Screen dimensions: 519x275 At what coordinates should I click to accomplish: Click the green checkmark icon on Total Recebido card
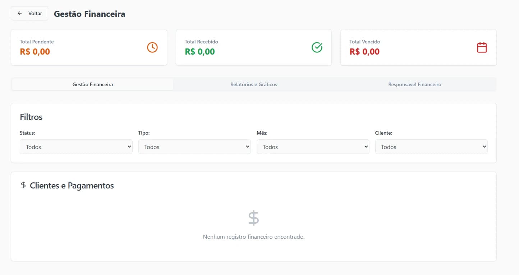(317, 47)
